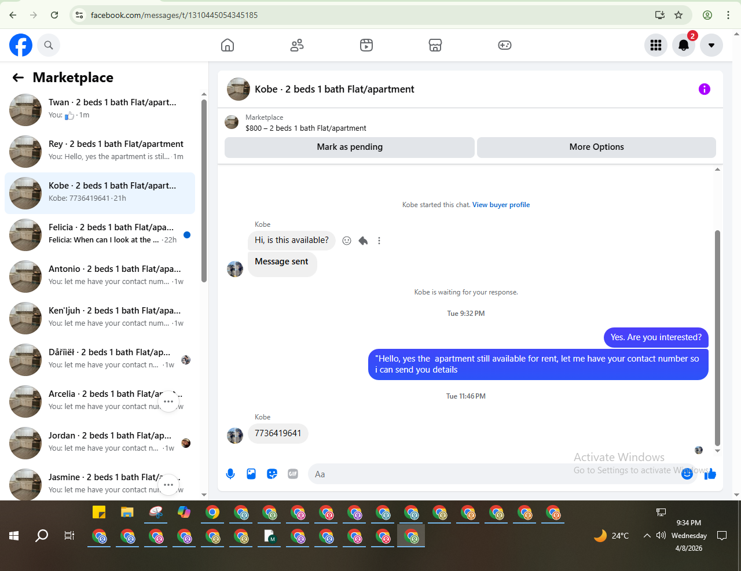
Task: Click the Facebook search magnifier icon
Action: 49,45
